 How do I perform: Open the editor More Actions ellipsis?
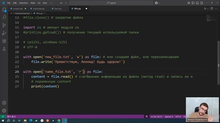click(216, 9)
